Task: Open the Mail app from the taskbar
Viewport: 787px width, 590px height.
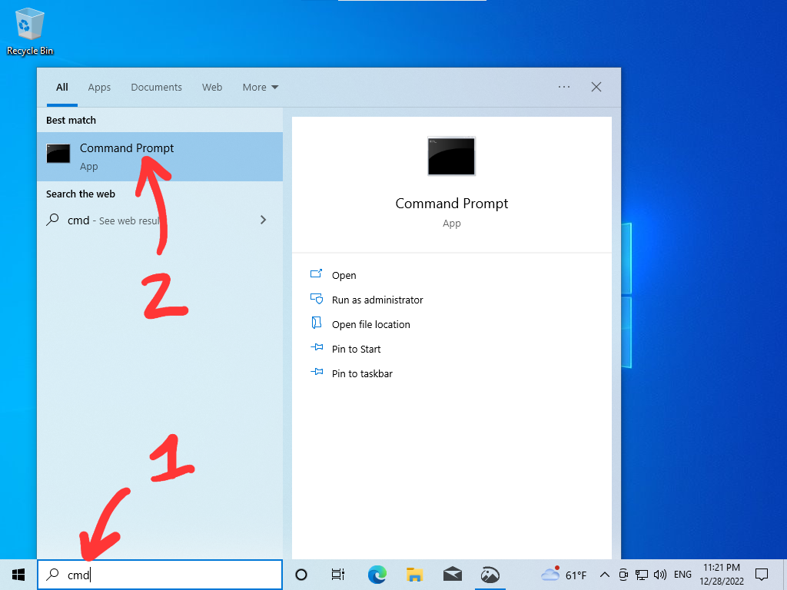Action: pos(452,575)
